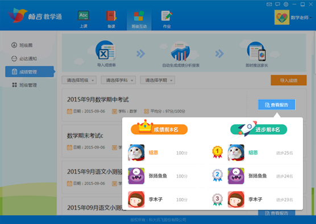Image resolution: width=316 pixels, height=224 pixels.
Task: Select orange name 绍恩 in score ranking
Action: point(153,153)
